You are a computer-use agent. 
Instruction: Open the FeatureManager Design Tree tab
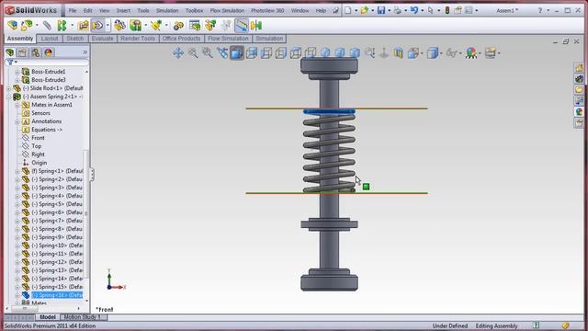(x=10, y=52)
